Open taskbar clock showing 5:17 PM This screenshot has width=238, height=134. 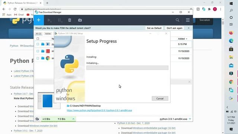[x=231, y=120]
